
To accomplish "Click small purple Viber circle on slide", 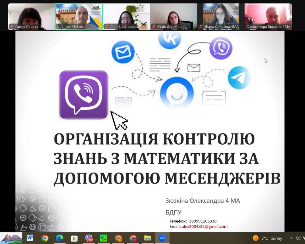I will 221,48.
